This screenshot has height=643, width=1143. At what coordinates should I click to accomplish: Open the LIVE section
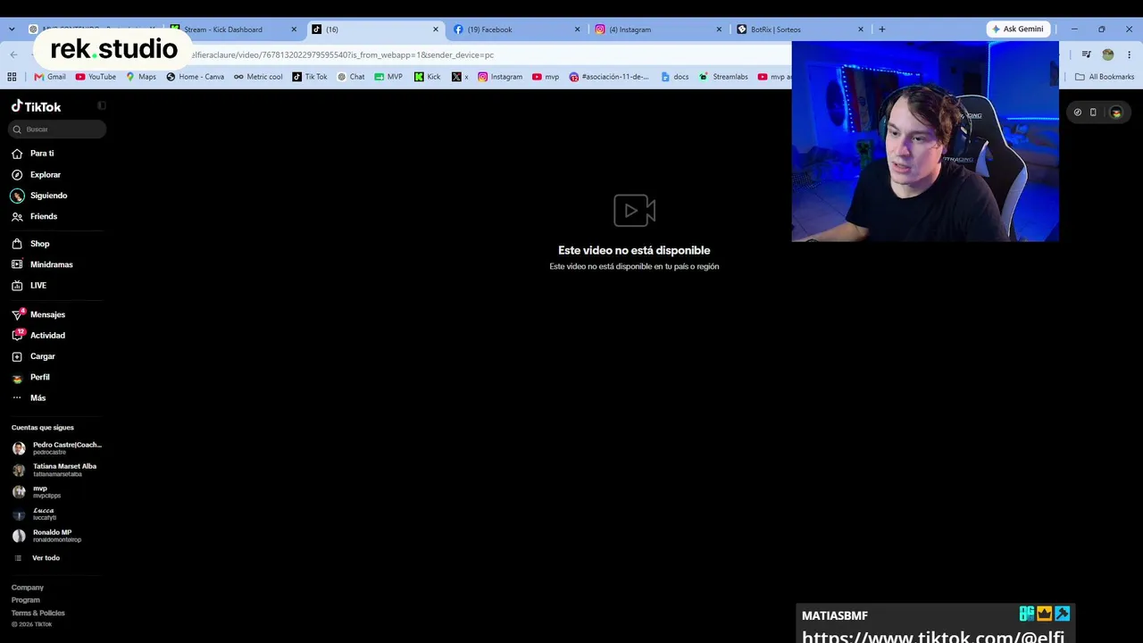click(38, 286)
